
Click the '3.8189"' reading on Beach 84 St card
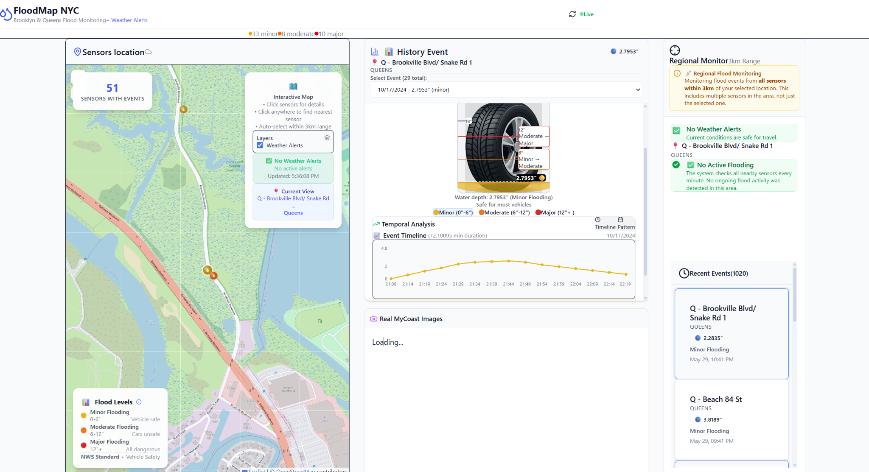[712, 419]
